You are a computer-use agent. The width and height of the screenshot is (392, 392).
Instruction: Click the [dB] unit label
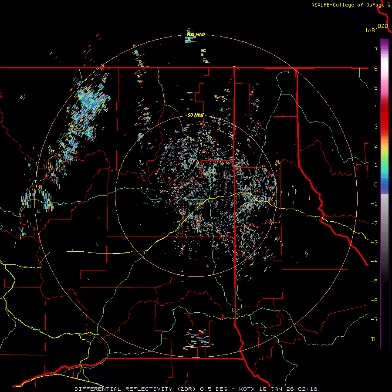[x=372, y=30]
